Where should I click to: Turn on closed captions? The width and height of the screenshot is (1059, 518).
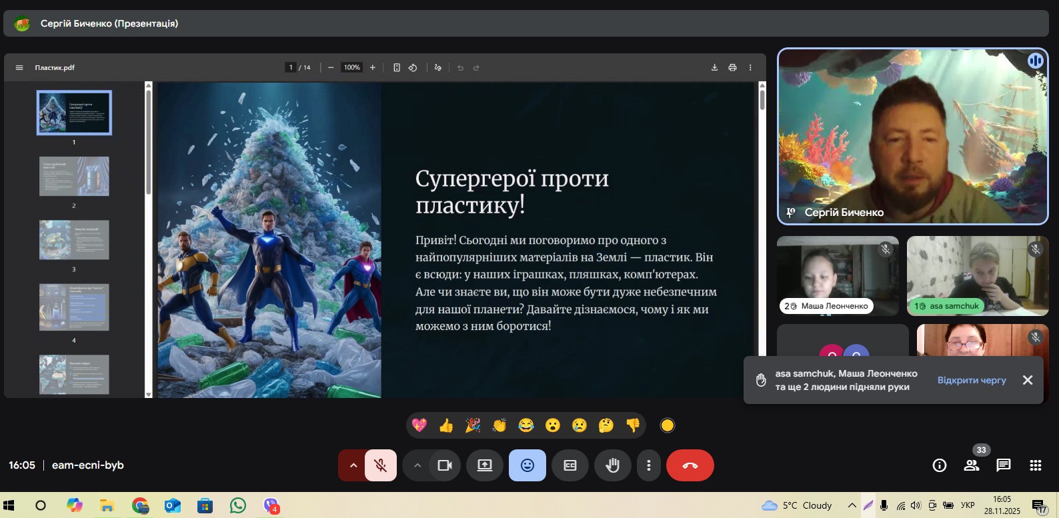[570, 465]
